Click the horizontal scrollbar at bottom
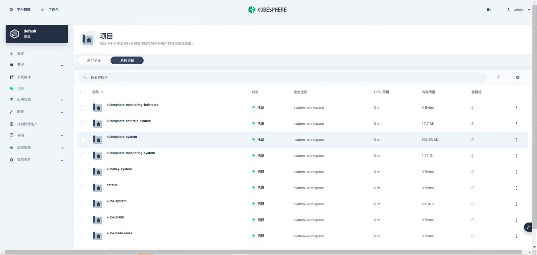Image resolution: width=537 pixels, height=255 pixels. click(x=263, y=252)
